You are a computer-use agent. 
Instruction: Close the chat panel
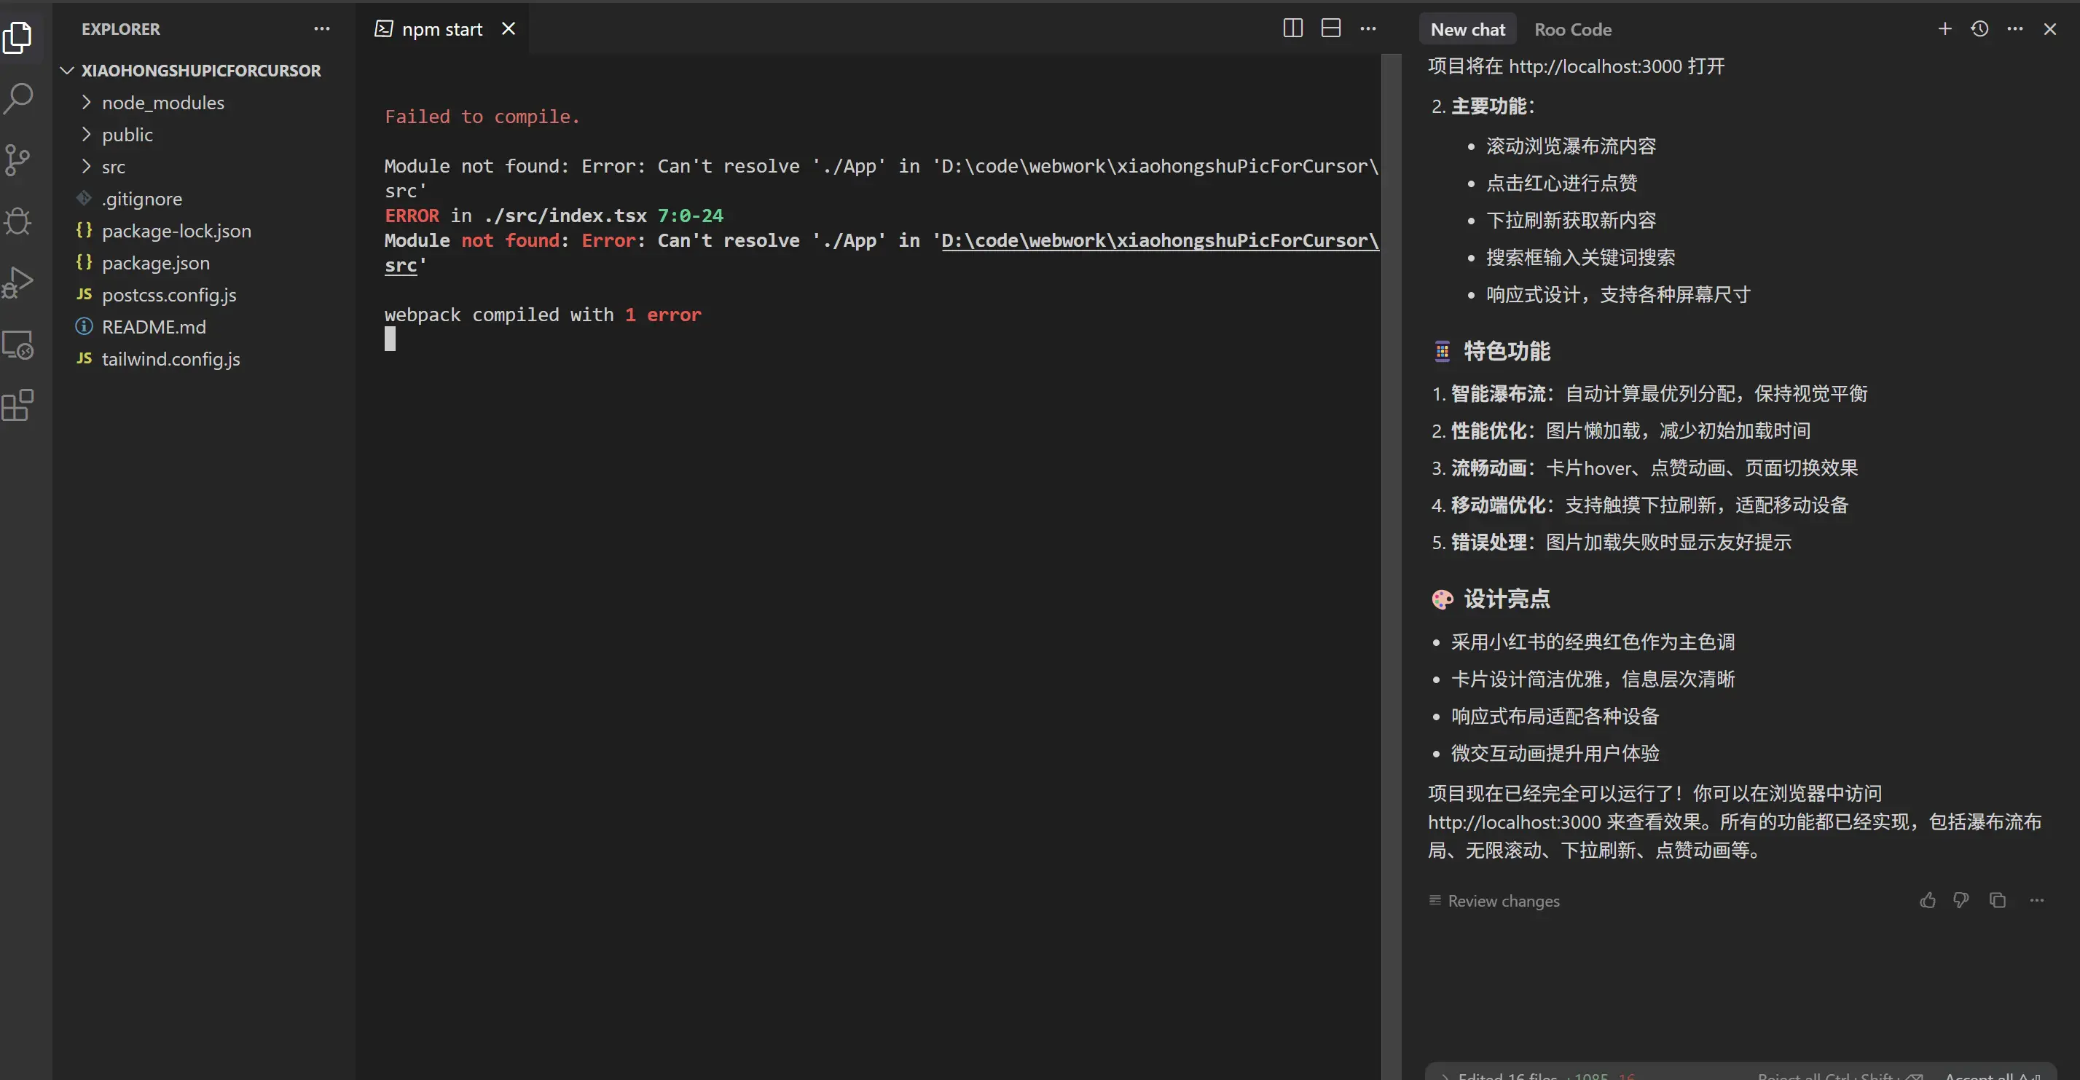click(x=2049, y=29)
